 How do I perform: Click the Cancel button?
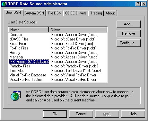[x=81, y=114]
